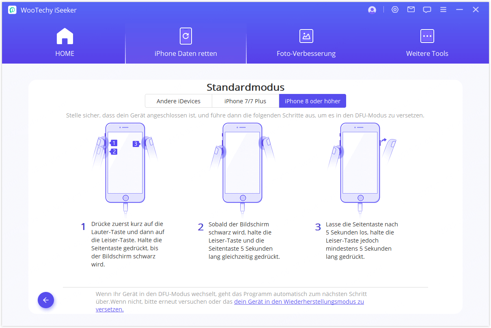Minimize the iSeeker window

[x=459, y=10]
